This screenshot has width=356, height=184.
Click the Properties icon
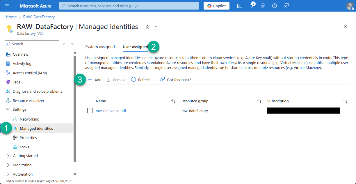15,138
